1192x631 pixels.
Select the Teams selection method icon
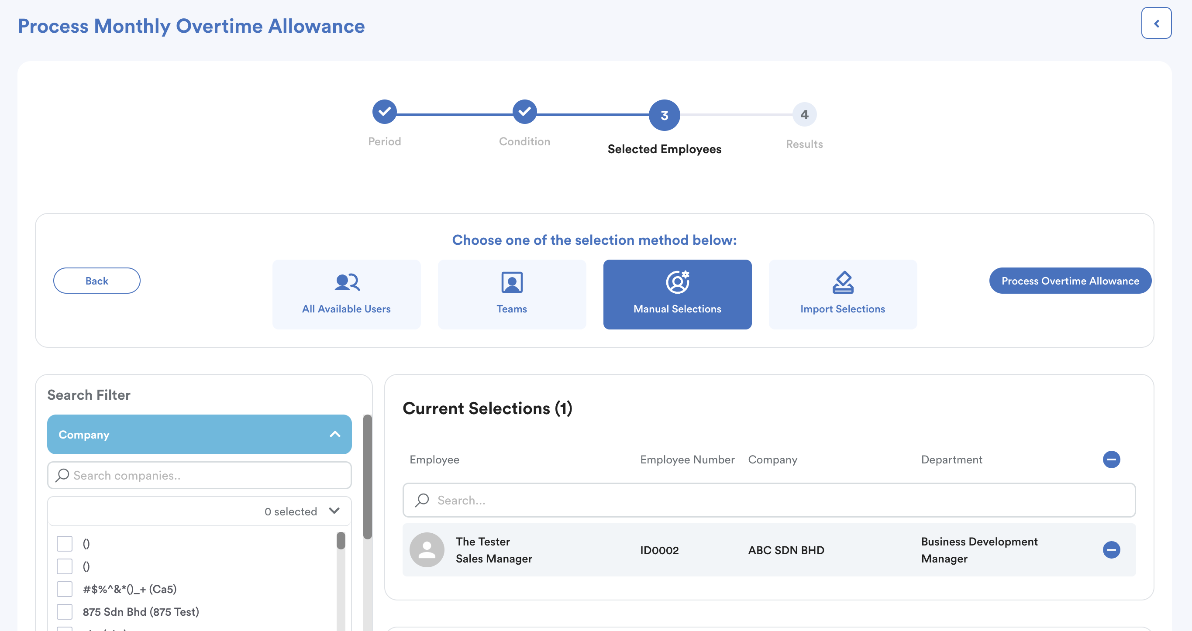(511, 282)
